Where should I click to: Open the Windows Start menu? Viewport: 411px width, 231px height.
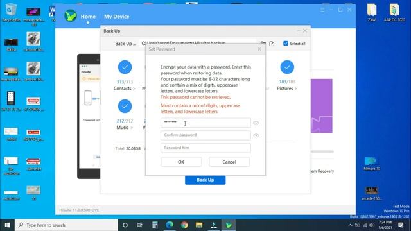coord(7,225)
